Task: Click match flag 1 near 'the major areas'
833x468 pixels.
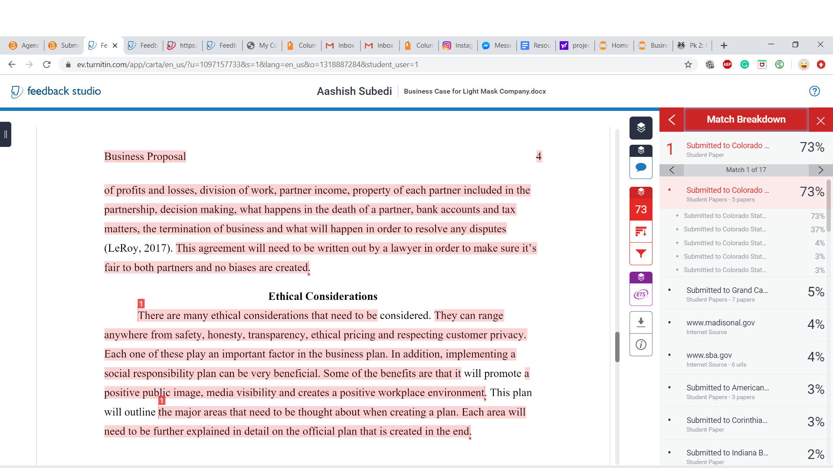Action: coord(162,400)
